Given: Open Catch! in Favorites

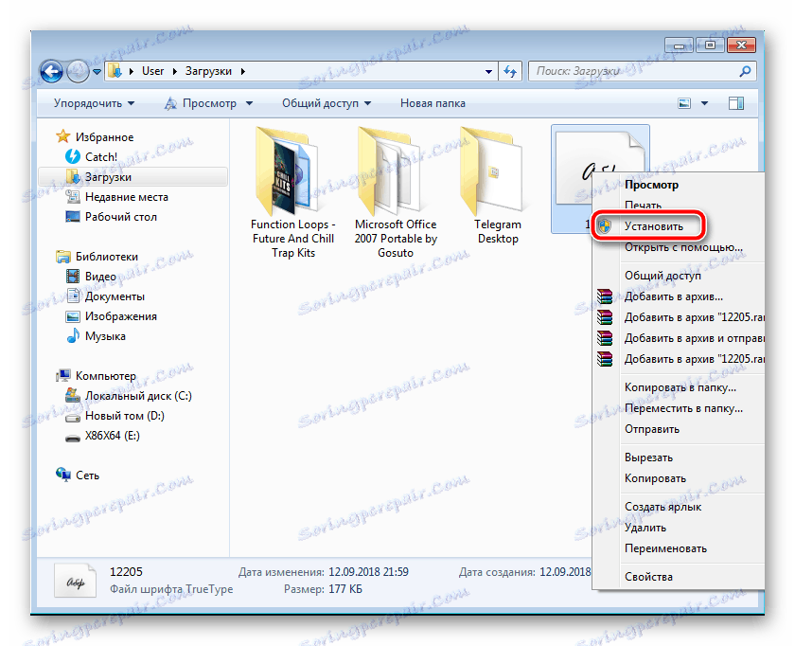Looking at the screenshot, I should pyautogui.click(x=101, y=157).
